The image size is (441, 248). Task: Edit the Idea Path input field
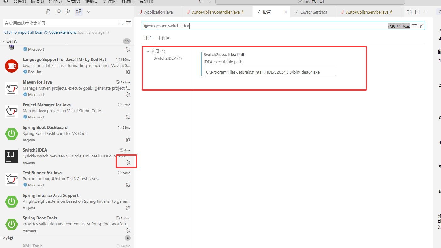[x=270, y=72]
